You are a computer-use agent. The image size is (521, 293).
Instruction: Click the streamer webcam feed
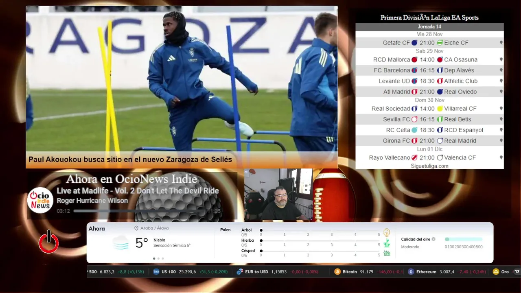click(x=278, y=195)
